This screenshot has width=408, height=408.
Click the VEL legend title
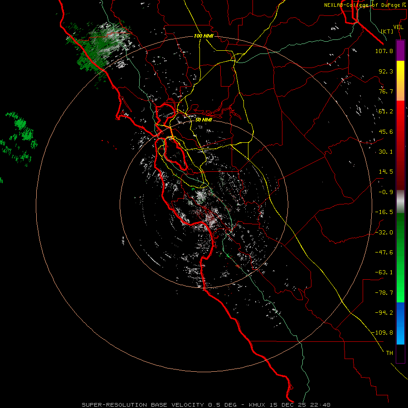coord(398,27)
